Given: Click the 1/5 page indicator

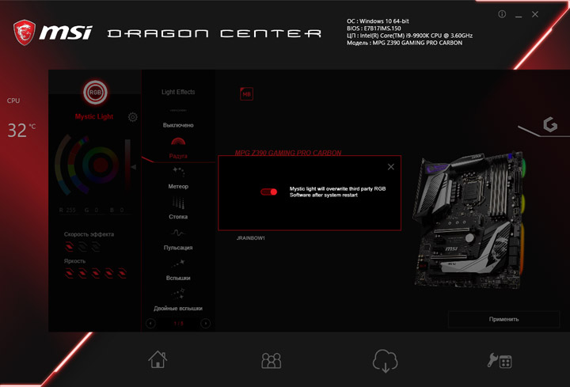Looking at the screenshot, I should (178, 324).
